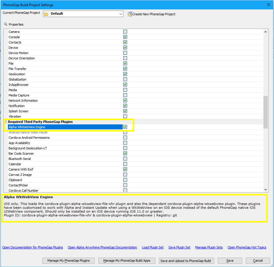Image resolution: width=274 pixels, height=267 pixels.
Task: Open the Load Plugin Set link
Action: pos(152,247)
